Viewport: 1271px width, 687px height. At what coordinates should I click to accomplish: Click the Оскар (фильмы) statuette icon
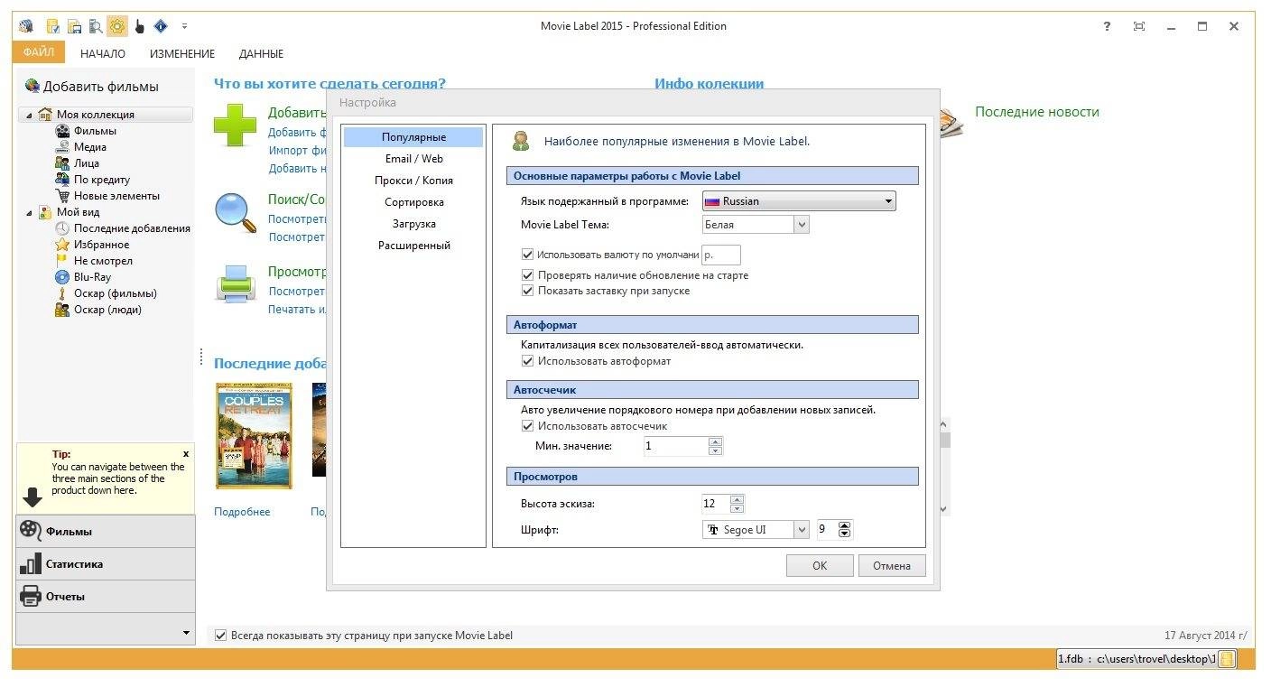click(x=62, y=293)
